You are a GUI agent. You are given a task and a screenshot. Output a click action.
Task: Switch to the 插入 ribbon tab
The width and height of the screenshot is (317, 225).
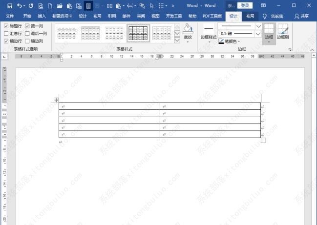[42, 16]
